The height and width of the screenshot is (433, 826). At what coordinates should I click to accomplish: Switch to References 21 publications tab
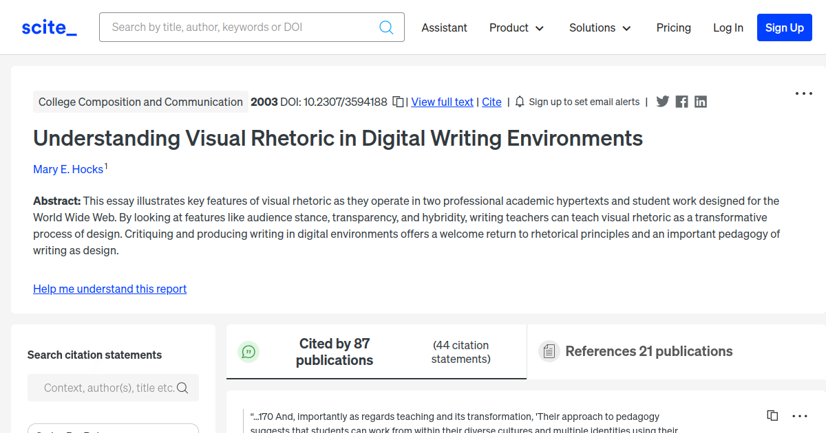[648, 351]
